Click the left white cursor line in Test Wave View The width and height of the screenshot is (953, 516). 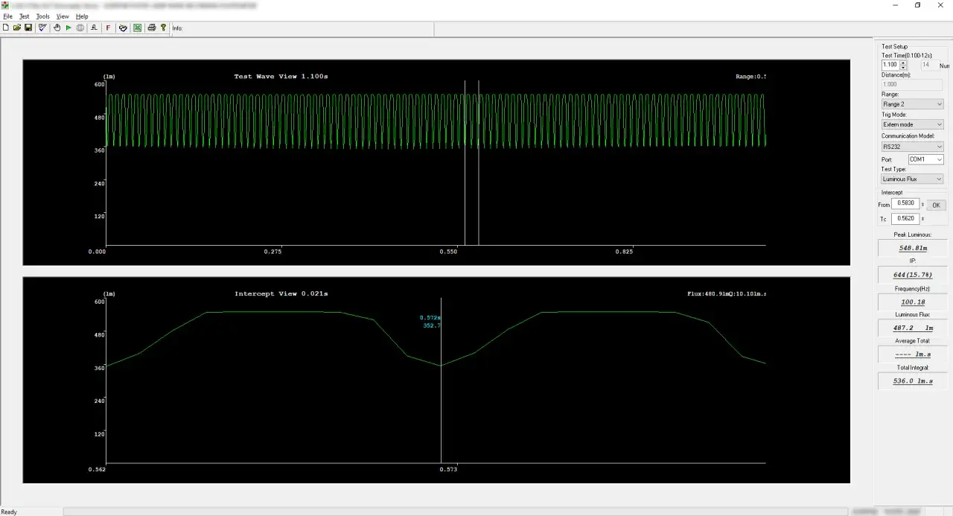[465, 162]
